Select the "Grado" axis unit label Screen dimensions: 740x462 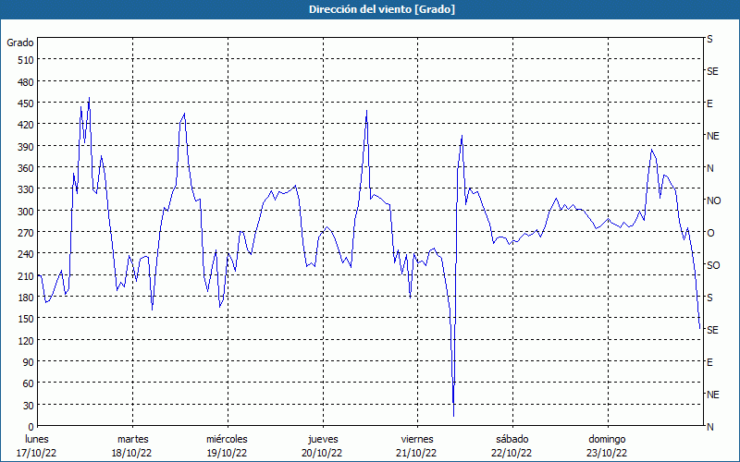click(20, 43)
